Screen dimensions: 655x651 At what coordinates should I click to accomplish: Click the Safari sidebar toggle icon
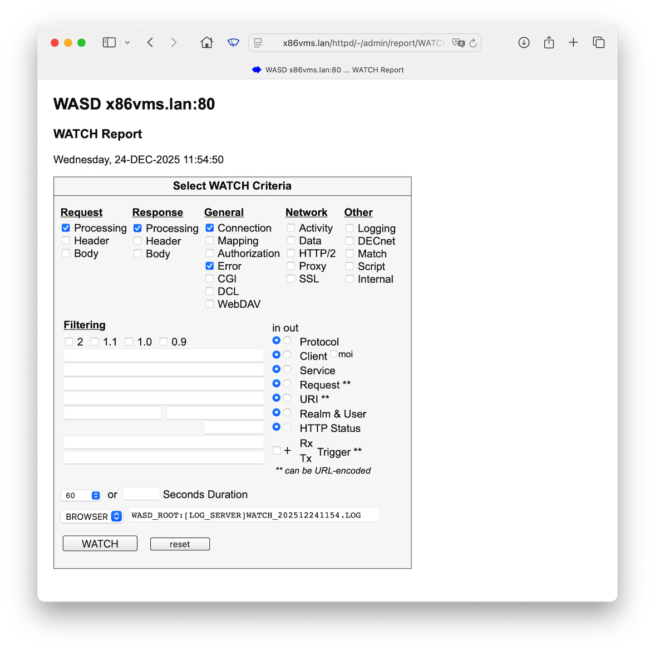tap(109, 43)
